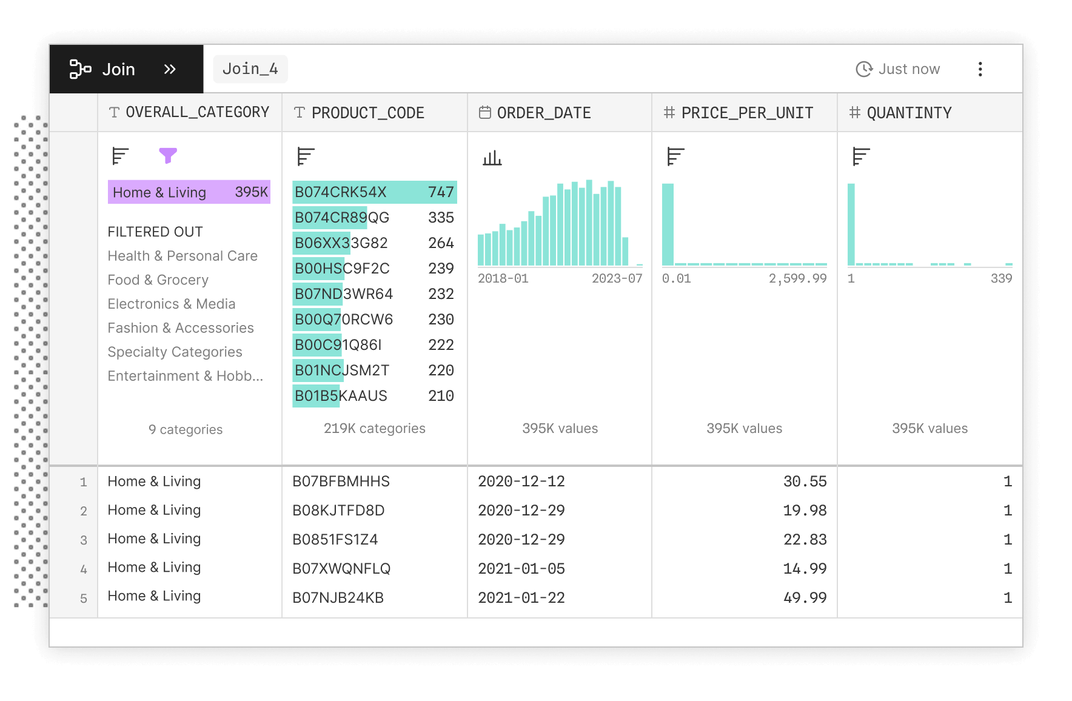This screenshot has width=1072, height=701.
Task: Select product code B074CRK54X bar
Action: click(374, 192)
